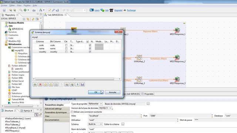Move schema column up with arrow icon
The width and height of the screenshot is (237, 133).
(x=46, y=84)
